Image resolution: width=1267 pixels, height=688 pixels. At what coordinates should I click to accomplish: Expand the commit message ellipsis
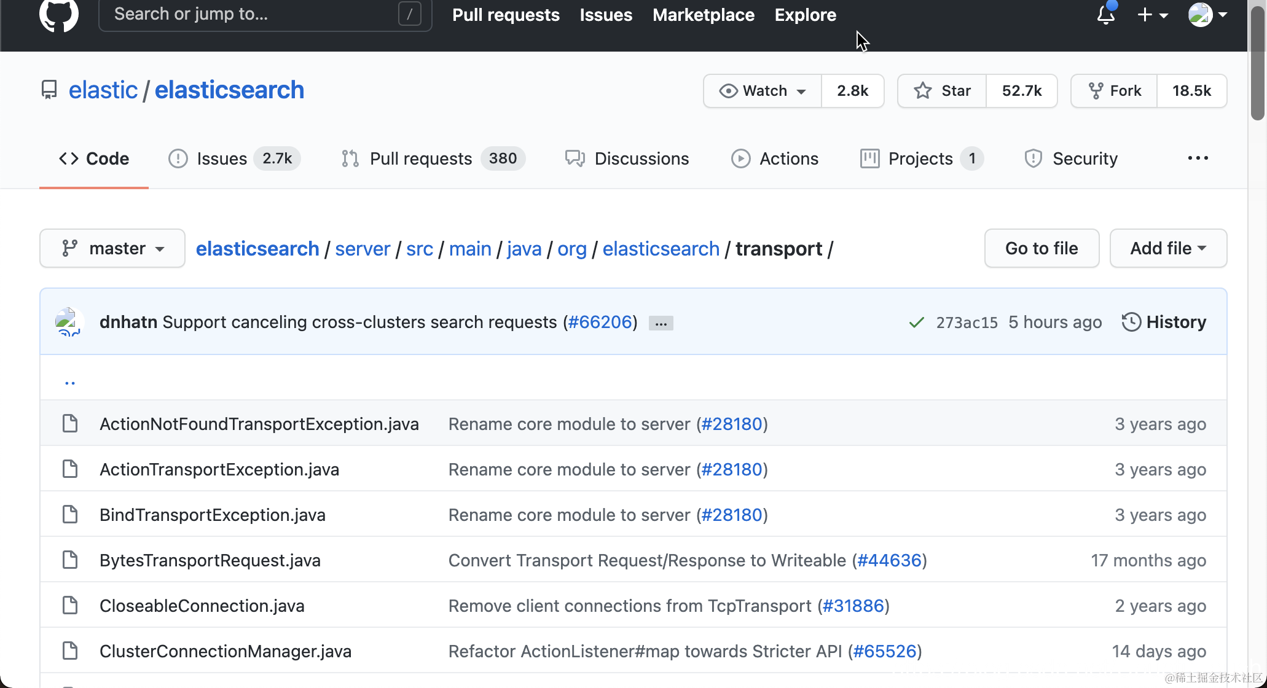click(661, 322)
